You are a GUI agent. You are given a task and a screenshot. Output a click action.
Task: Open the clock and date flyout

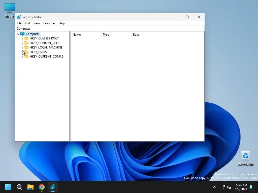[241, 187]
